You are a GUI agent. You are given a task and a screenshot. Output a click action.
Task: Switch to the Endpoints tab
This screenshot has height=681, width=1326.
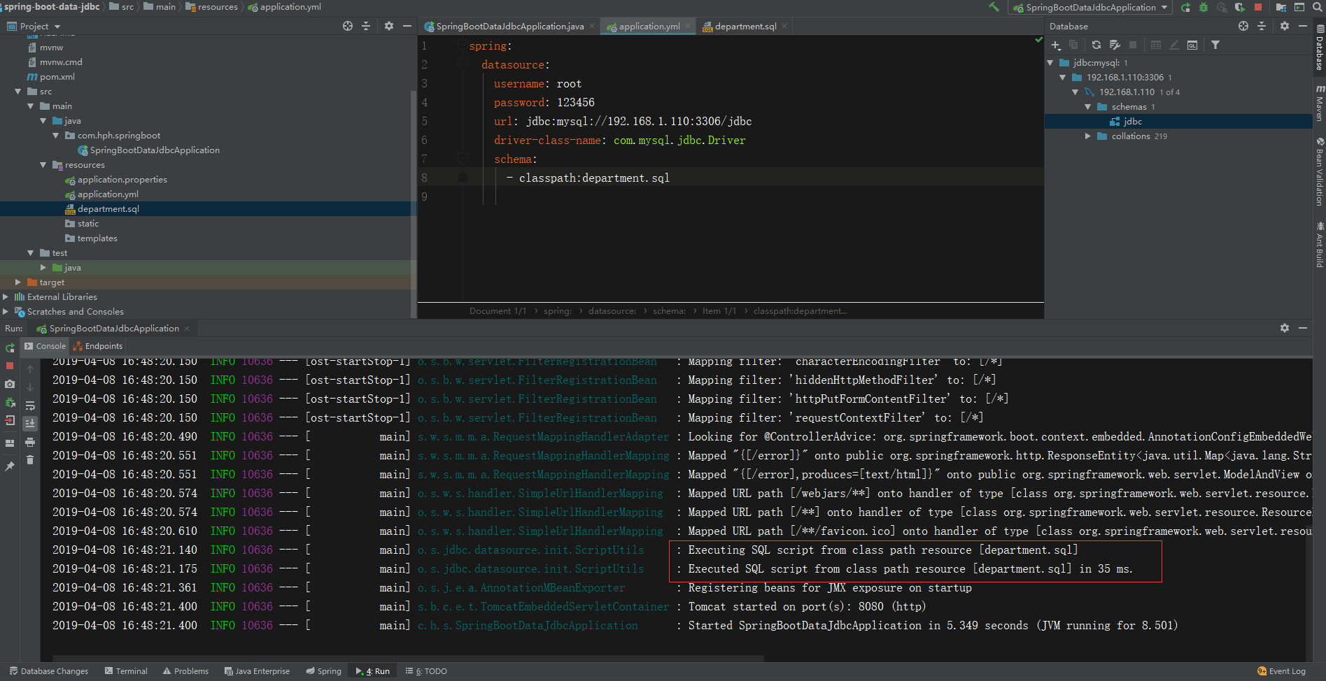(98, 346)
